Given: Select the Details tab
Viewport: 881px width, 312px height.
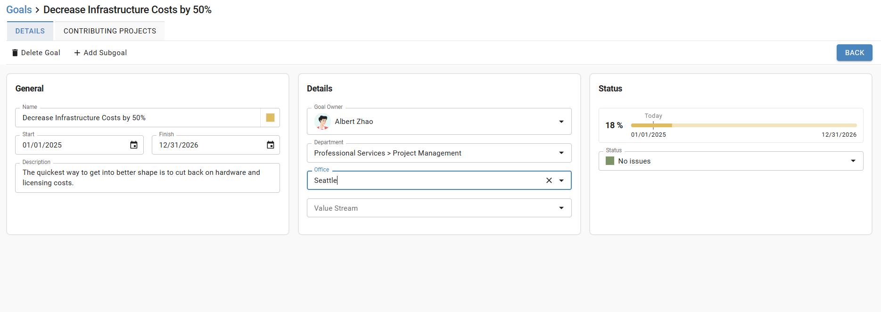Looking at the screenshot, I should [30, 31].
